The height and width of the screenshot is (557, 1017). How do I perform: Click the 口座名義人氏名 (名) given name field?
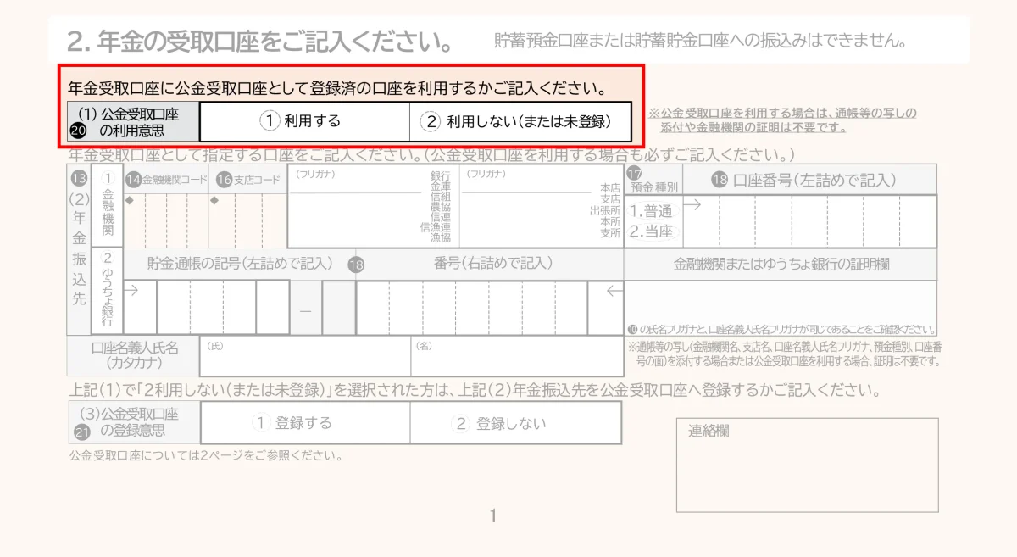pos(516,359)
